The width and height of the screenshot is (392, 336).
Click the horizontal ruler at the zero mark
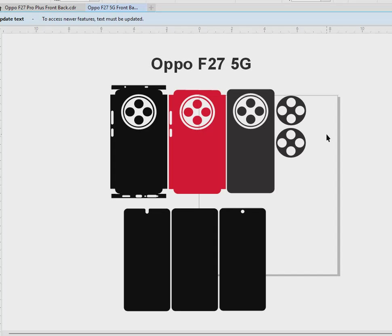199,29
